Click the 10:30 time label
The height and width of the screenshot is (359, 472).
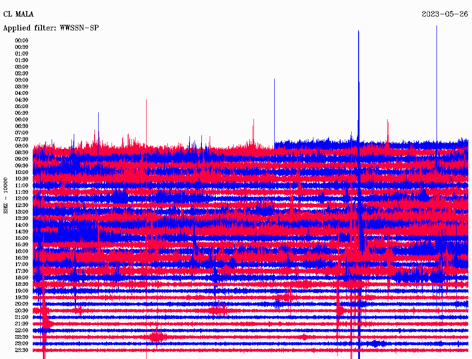22,179
